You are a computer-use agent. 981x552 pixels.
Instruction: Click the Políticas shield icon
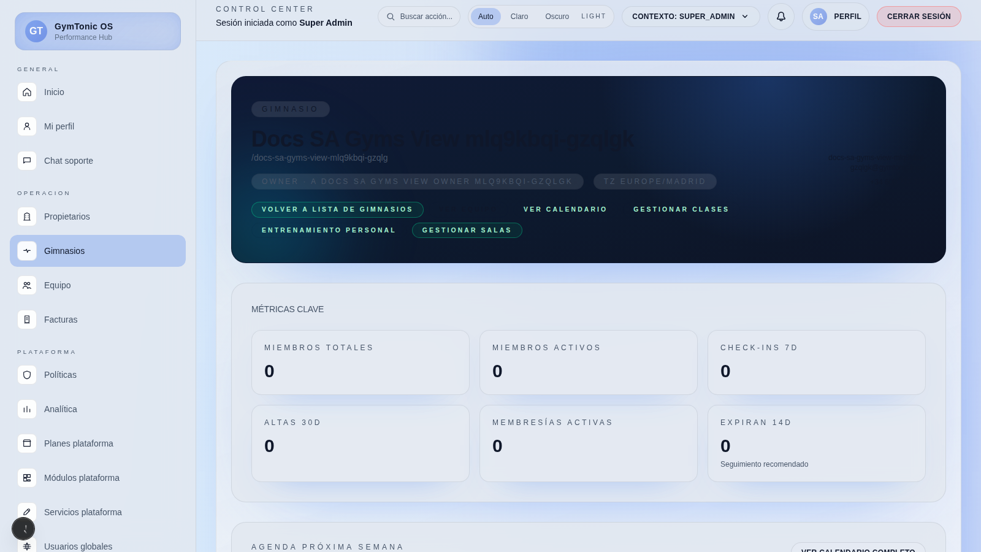[27, 375]
